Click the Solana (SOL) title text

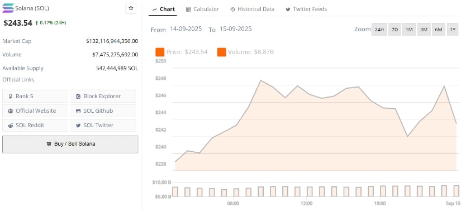[x=32, y=8]
